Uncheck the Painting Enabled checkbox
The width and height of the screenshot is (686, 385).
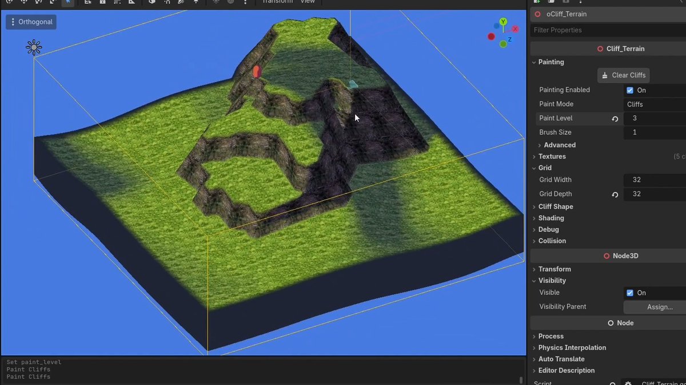tap(630, 90)
